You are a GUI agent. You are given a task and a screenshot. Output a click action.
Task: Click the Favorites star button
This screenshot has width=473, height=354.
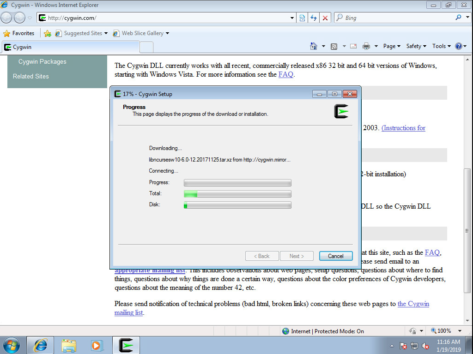tap(19, 33)
